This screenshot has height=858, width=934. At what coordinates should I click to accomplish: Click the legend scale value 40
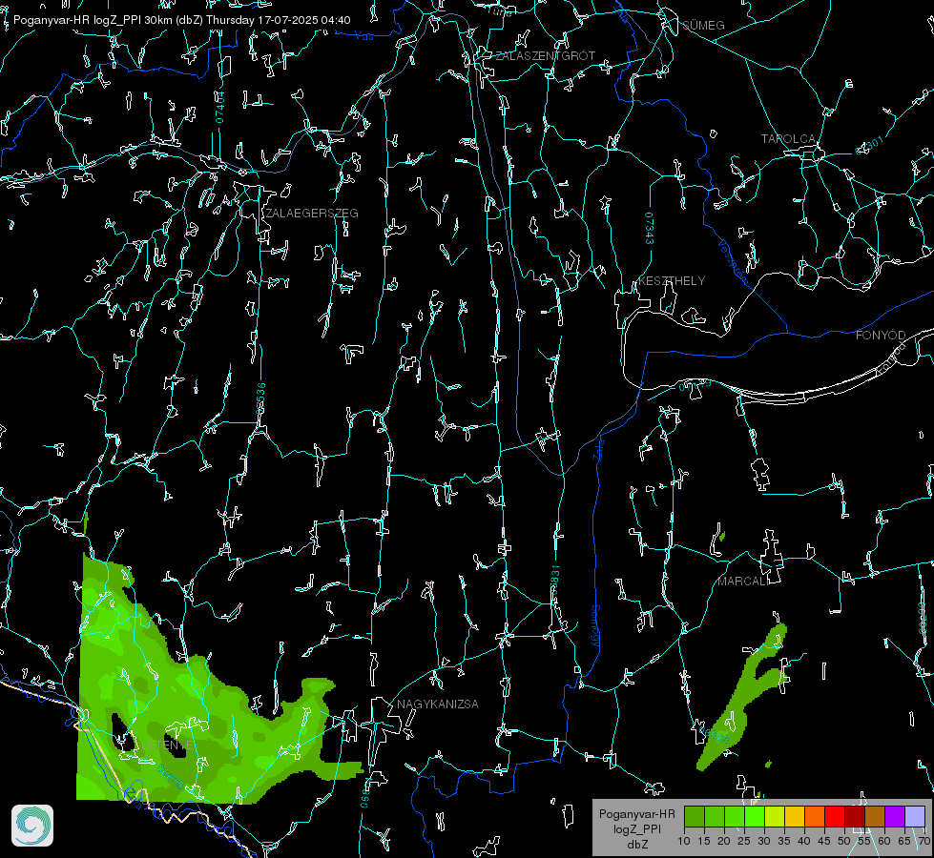tap(804, 842)
